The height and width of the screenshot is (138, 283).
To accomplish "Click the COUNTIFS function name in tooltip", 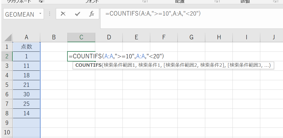I will tap(88, 65).
